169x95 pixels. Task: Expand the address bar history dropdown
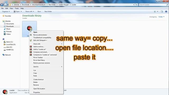coord(134,5)
